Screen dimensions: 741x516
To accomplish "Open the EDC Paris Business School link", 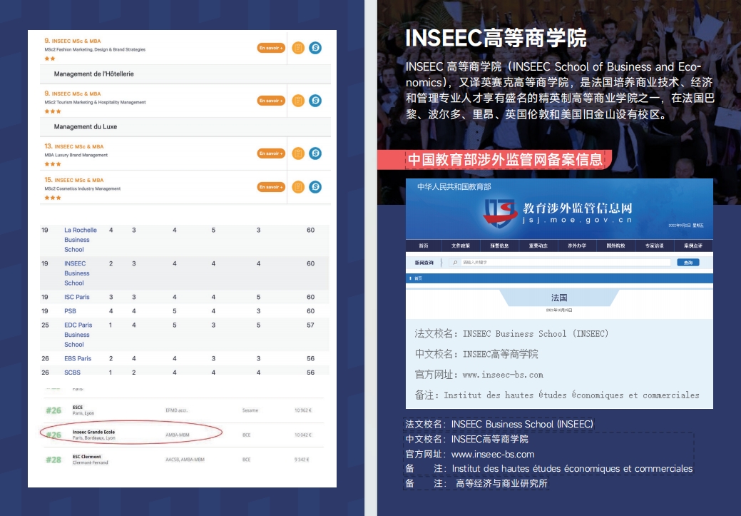I will click(x=78, y=335).
